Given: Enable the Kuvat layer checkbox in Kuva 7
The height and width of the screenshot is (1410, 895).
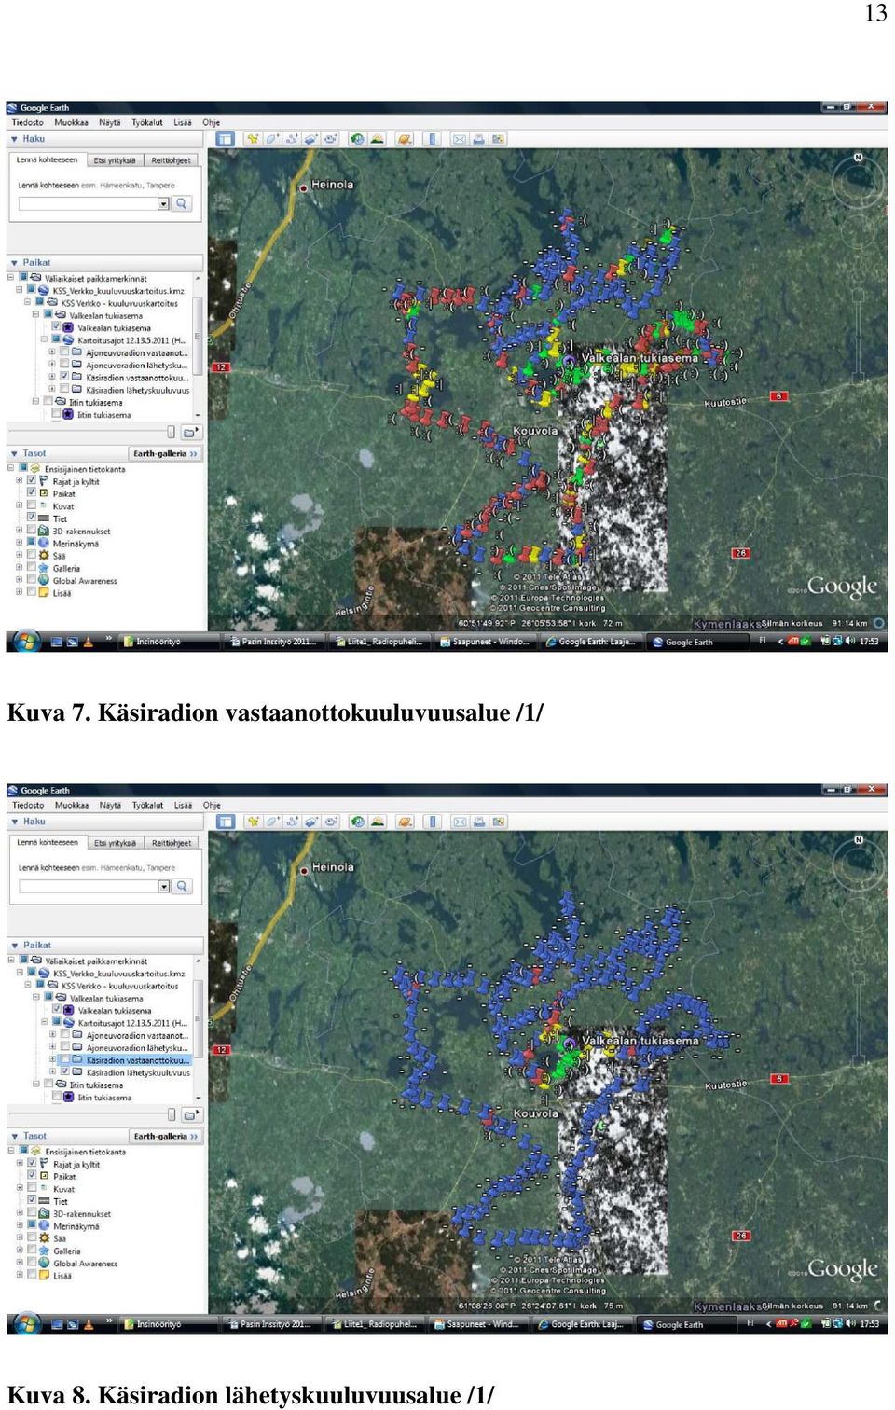Looking at the screenshot, I should point(31,505).
